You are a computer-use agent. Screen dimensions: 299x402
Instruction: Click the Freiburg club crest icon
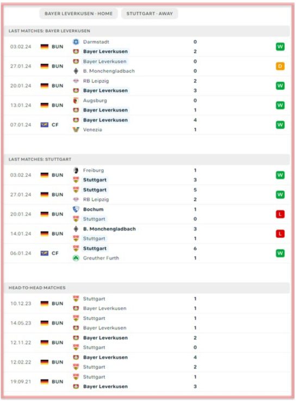(x=76, y=170)
